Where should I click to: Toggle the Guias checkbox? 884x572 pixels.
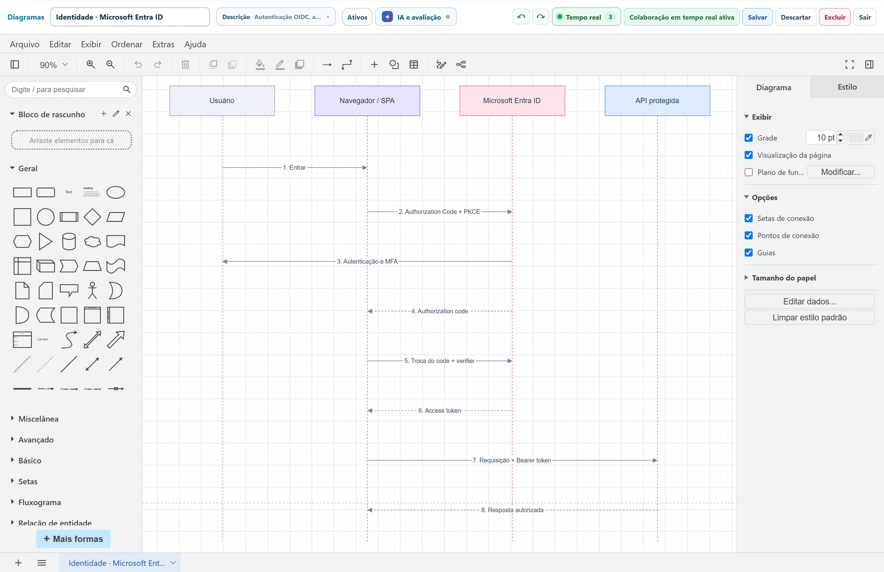point(749,253)
